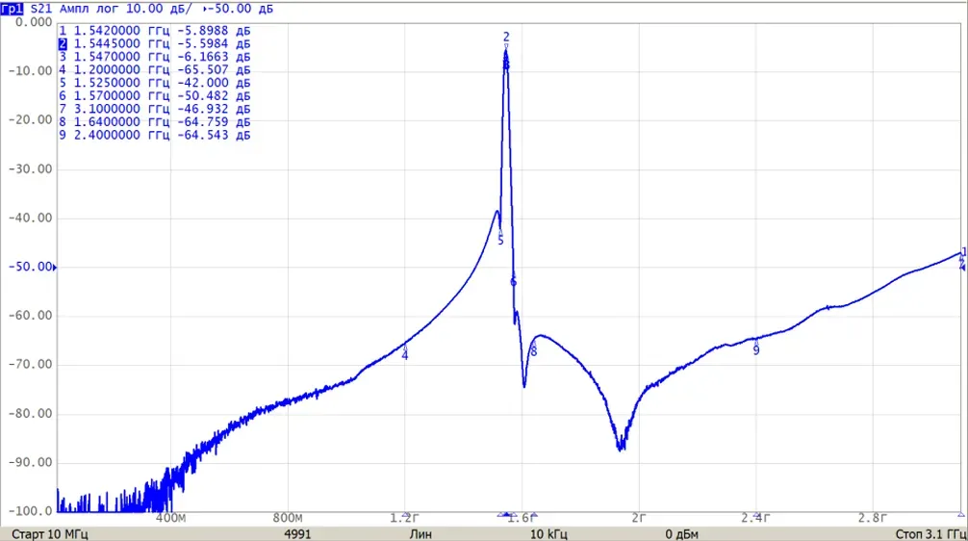Click the 2Г X-axis label
Screen dimensions: 968x541
click(638, 518)
